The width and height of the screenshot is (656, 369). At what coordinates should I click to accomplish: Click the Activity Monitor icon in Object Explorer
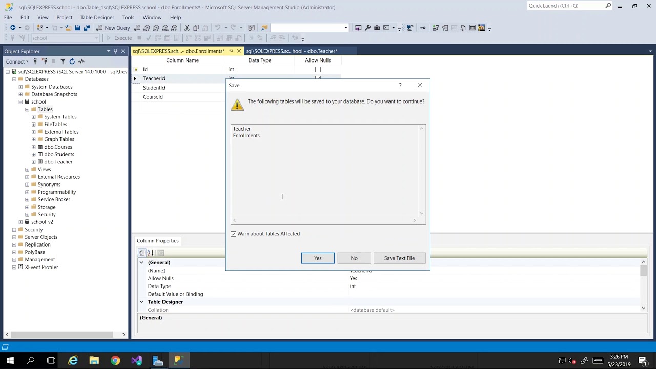[81, 61]
